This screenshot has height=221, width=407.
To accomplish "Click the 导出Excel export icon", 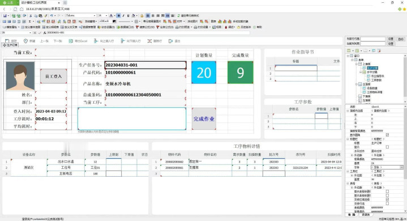I will pos(71,41).
